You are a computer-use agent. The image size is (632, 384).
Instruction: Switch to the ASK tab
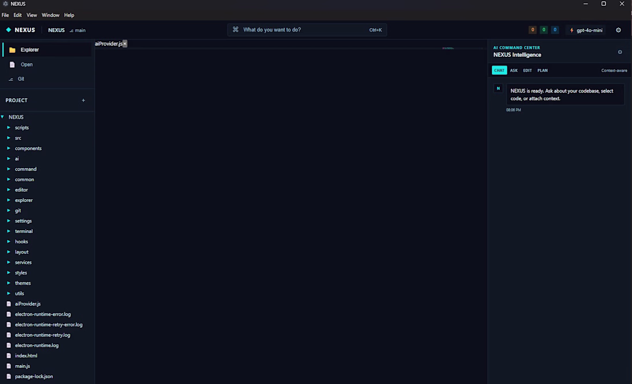tap(514, 71)
